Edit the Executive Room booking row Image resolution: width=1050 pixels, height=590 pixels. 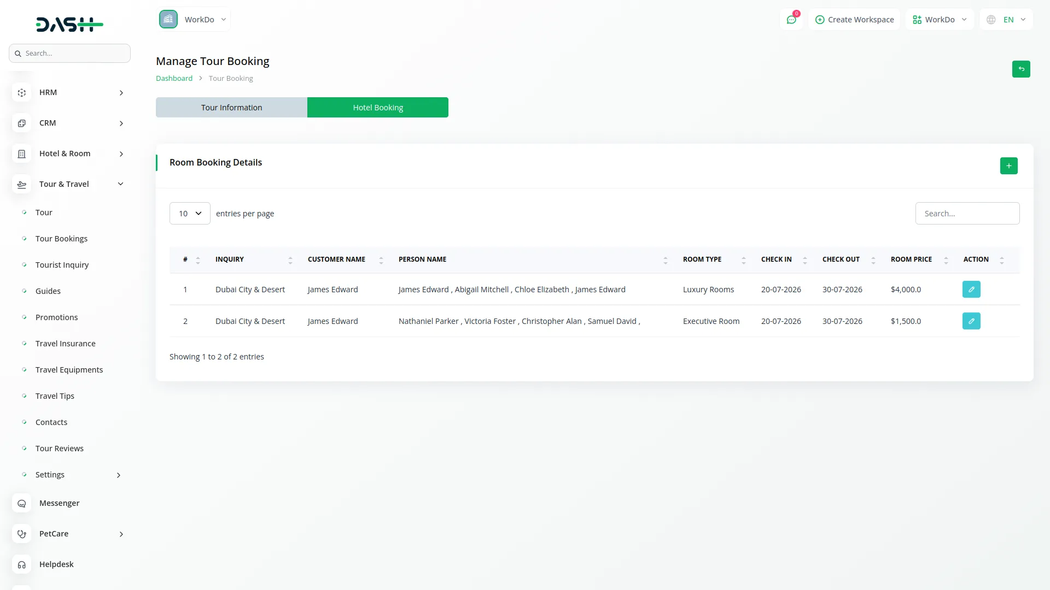[971, 321]
